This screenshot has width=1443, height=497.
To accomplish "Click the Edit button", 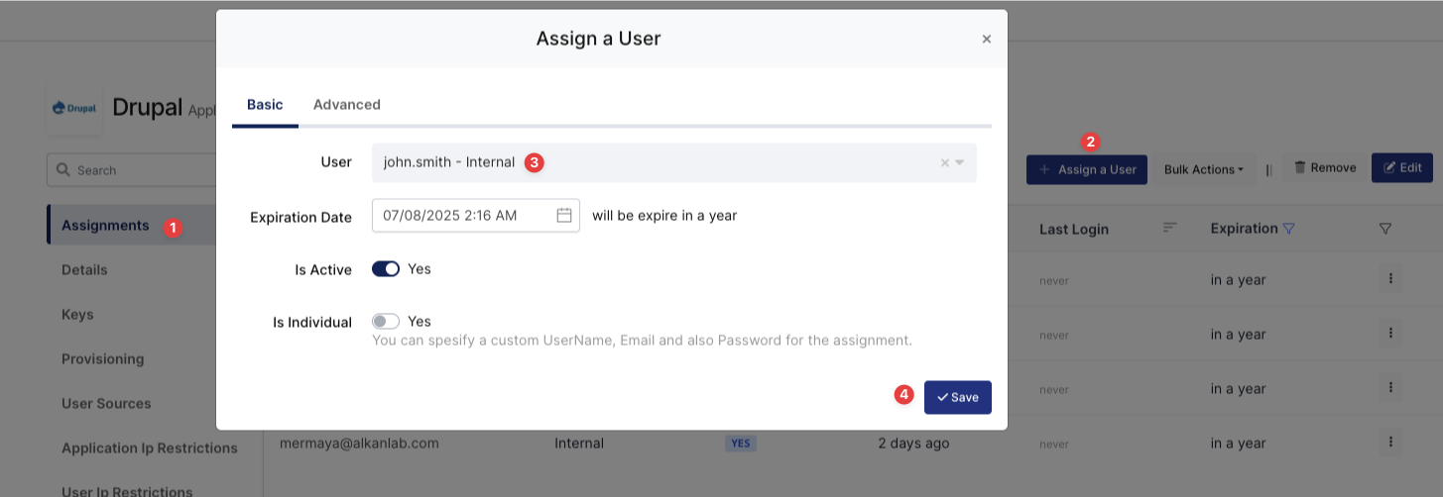I will tap(1401, 168).
